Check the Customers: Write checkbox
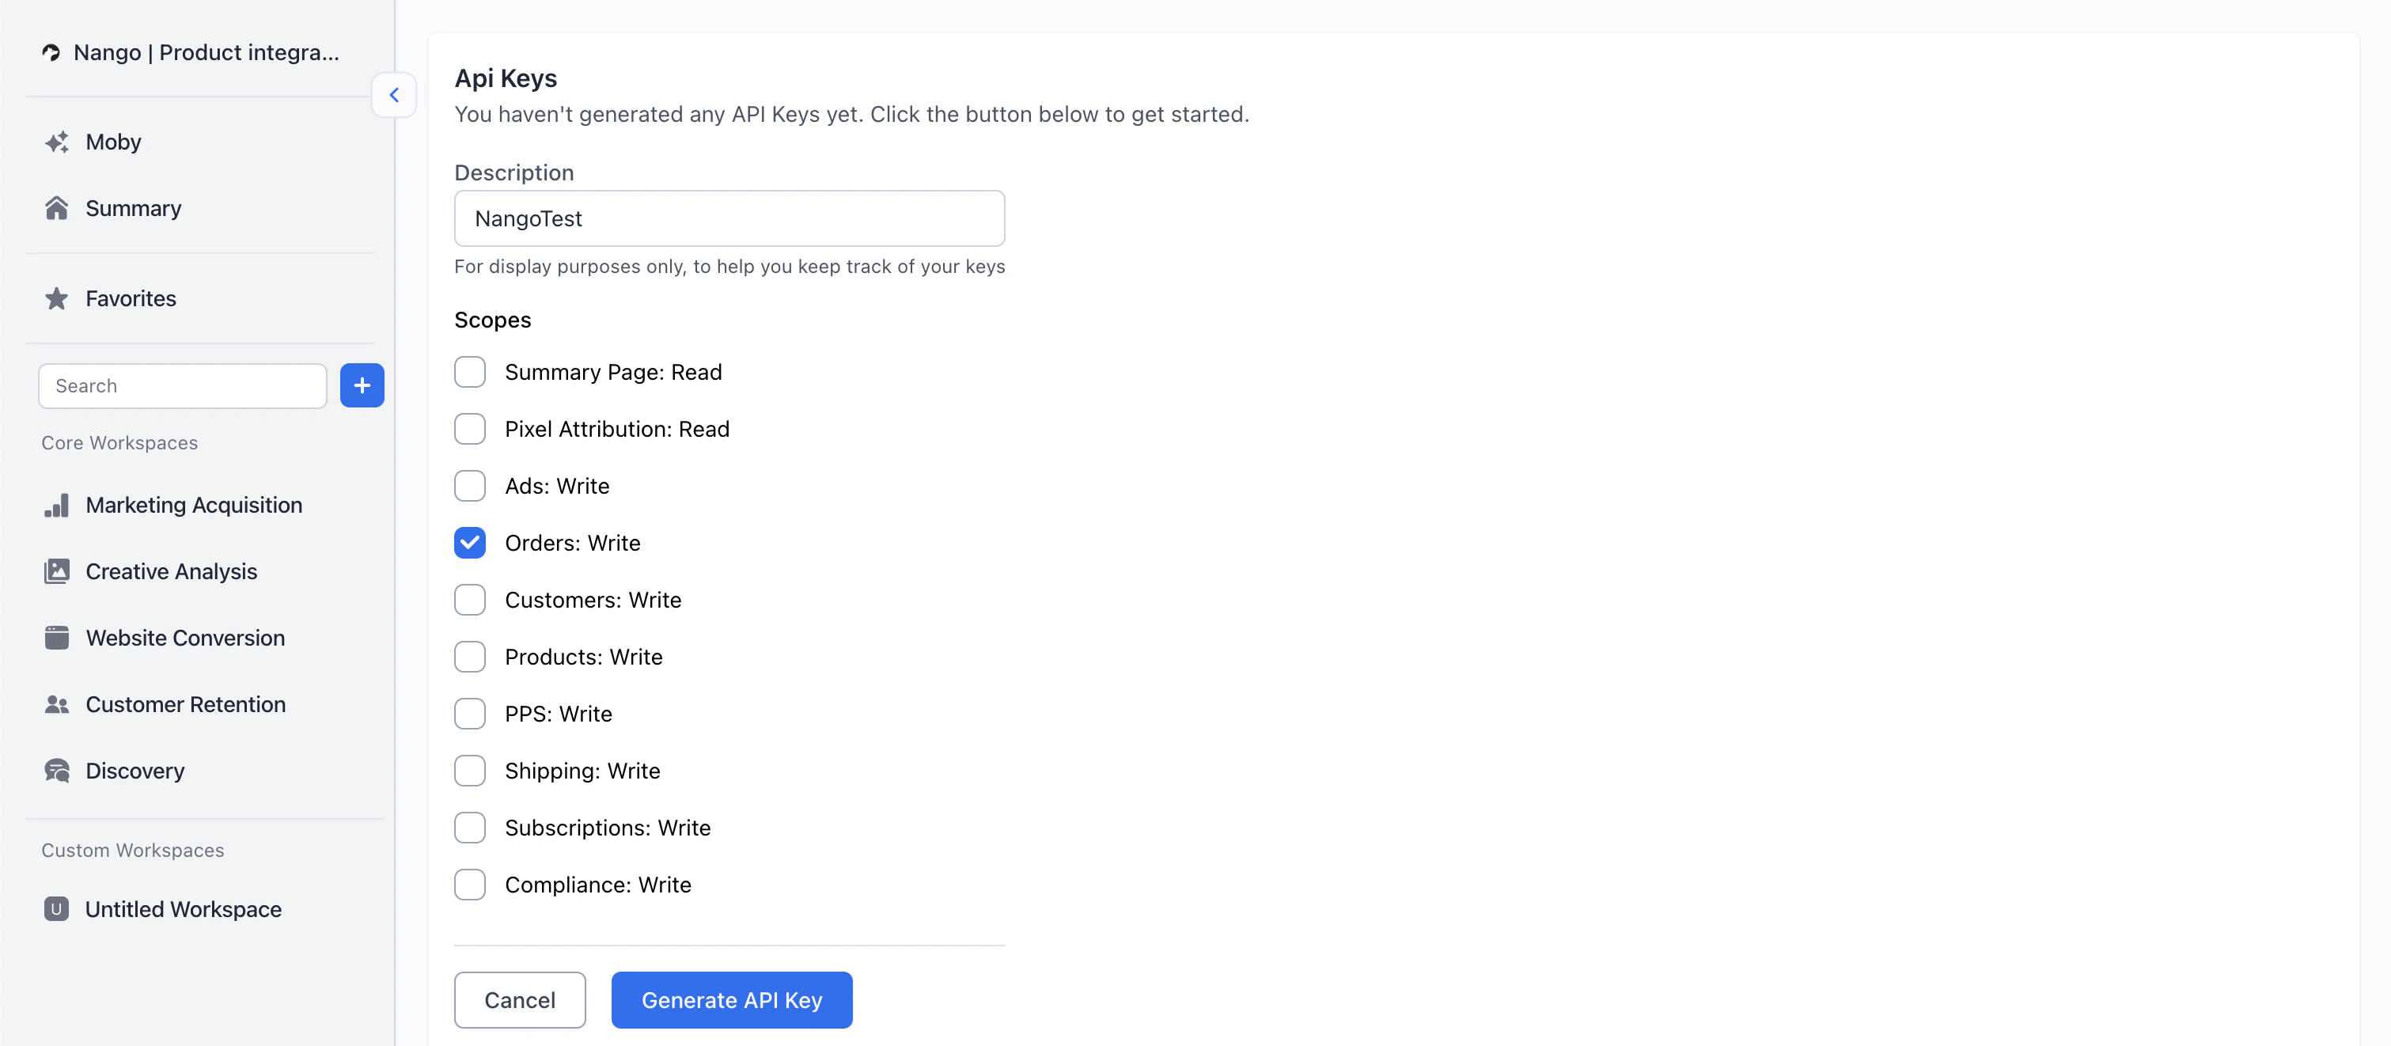Screen dimensions: 2391x1046 point(470,600)
